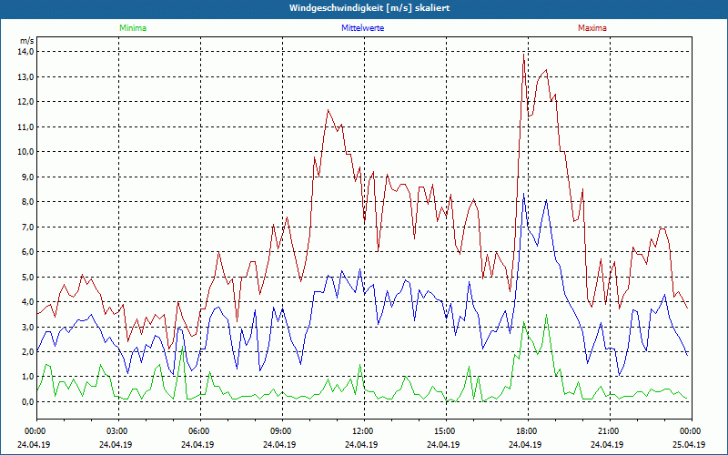This screenshot has width=728, height=455.
Task: Click the green Minima legend label
Action: (133, 28)
